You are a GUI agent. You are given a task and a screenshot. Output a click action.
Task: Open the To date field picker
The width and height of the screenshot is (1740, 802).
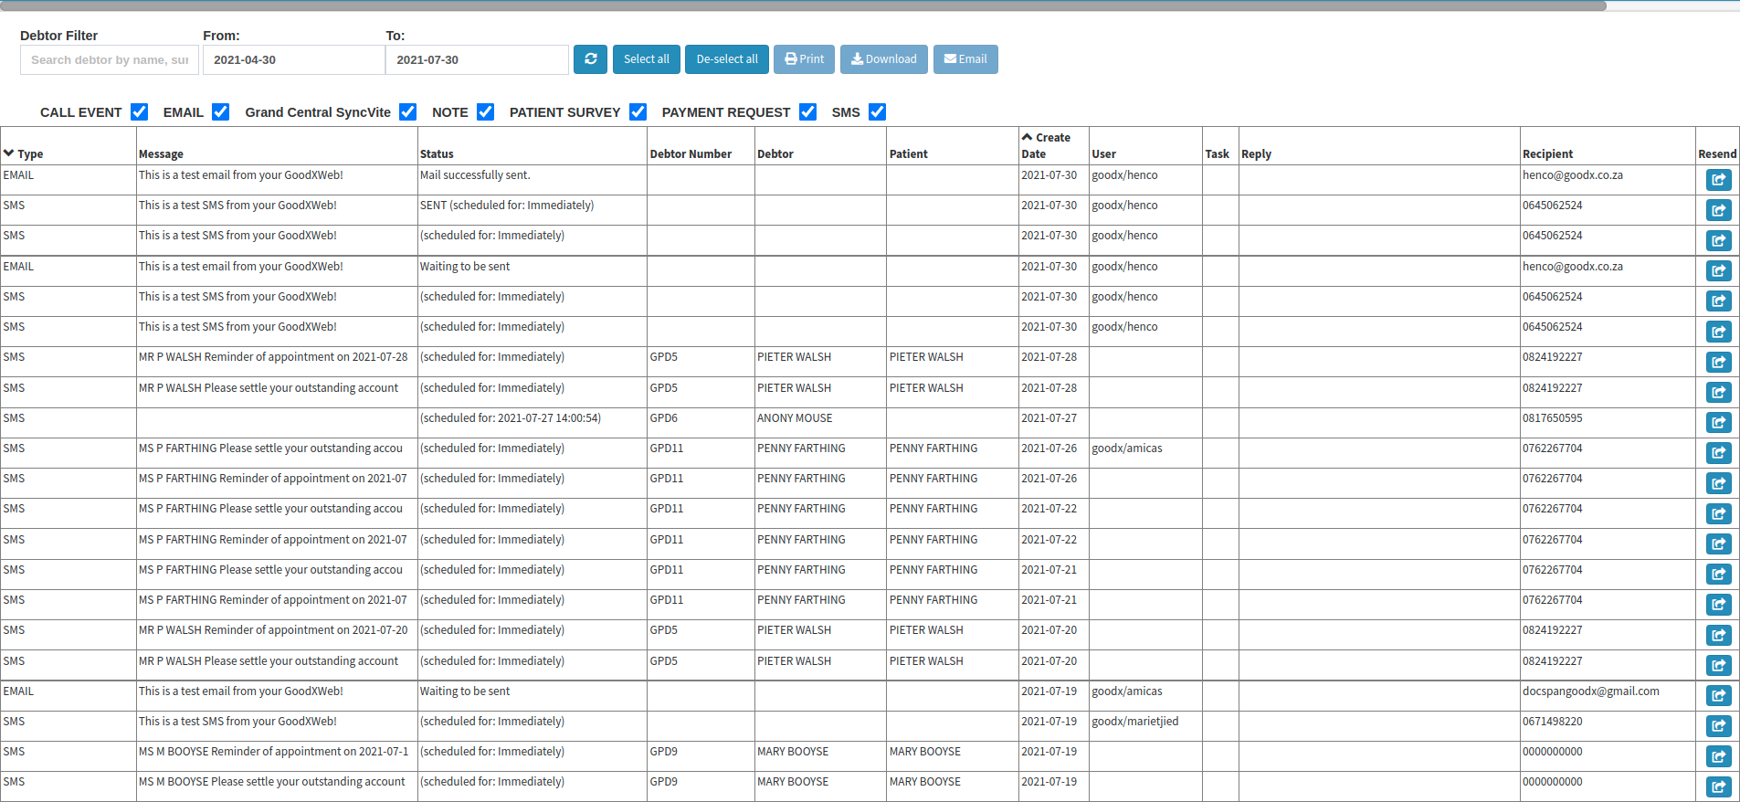[475, 60]
